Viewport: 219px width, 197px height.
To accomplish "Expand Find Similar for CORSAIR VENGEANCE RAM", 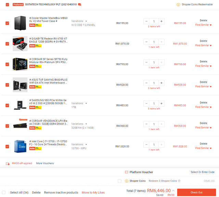I will coord(203,128).
